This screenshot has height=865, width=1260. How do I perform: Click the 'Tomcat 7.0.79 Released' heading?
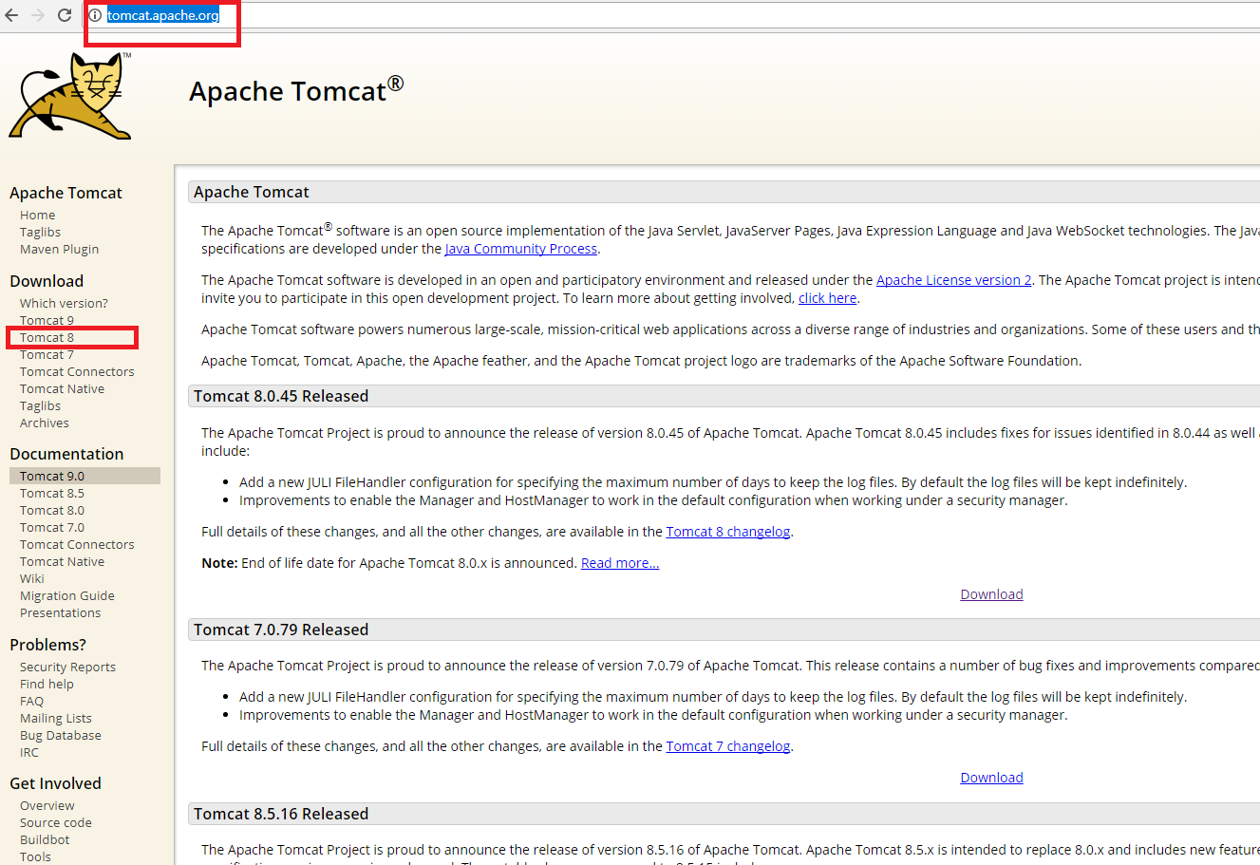click(x=281, y=630)
